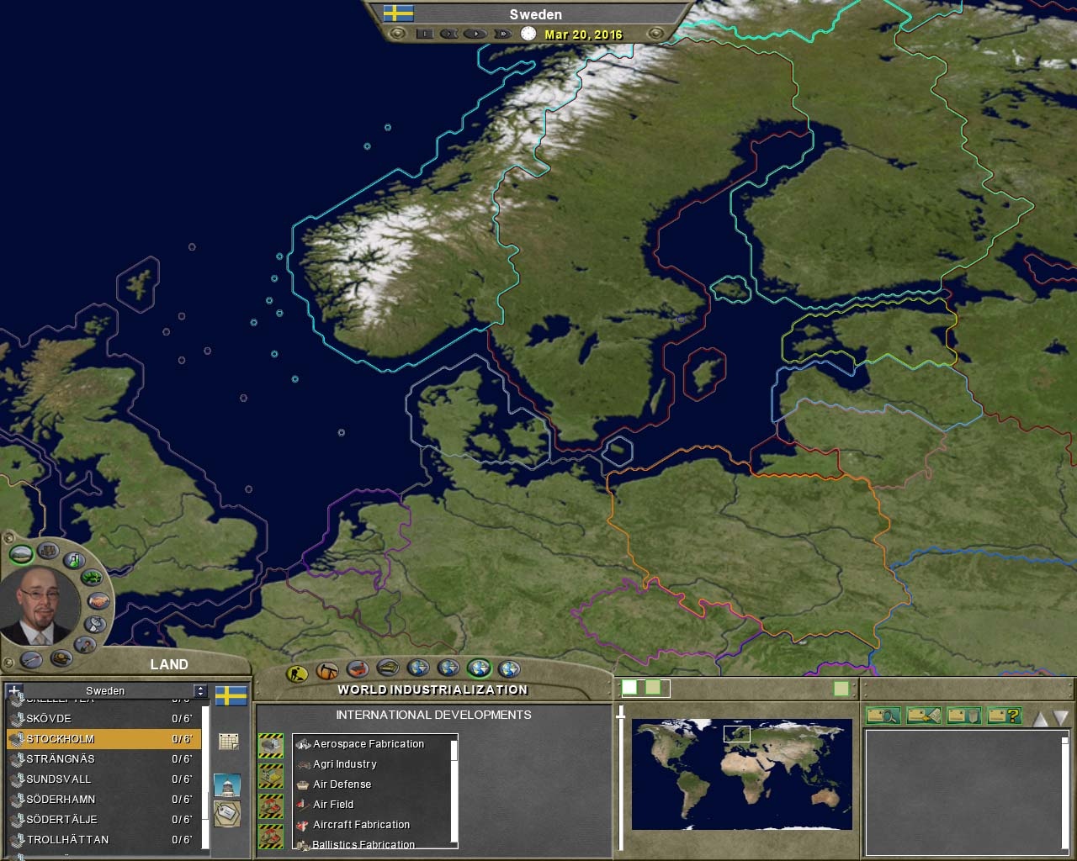This screenshot has width=1077, height=861.
Task: Open the Sweden region dropdown spinner
Action: coord(199,691)
